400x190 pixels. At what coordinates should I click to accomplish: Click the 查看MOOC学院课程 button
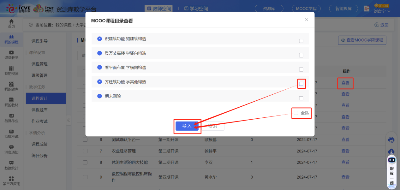click(362, 40)
